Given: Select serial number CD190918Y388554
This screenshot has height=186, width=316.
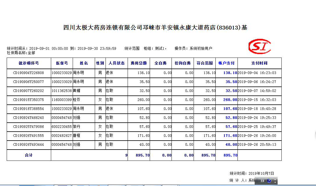Looking at the screenshot, I should point(28,109).
